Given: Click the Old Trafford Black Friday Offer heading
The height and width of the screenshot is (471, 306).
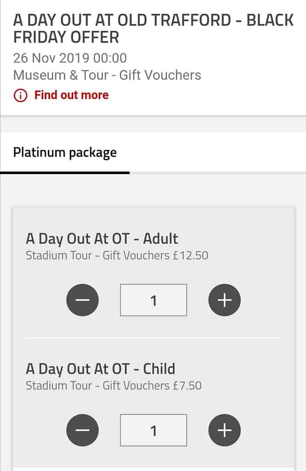Looking at the screenshot, I should (x=153, y=29).
